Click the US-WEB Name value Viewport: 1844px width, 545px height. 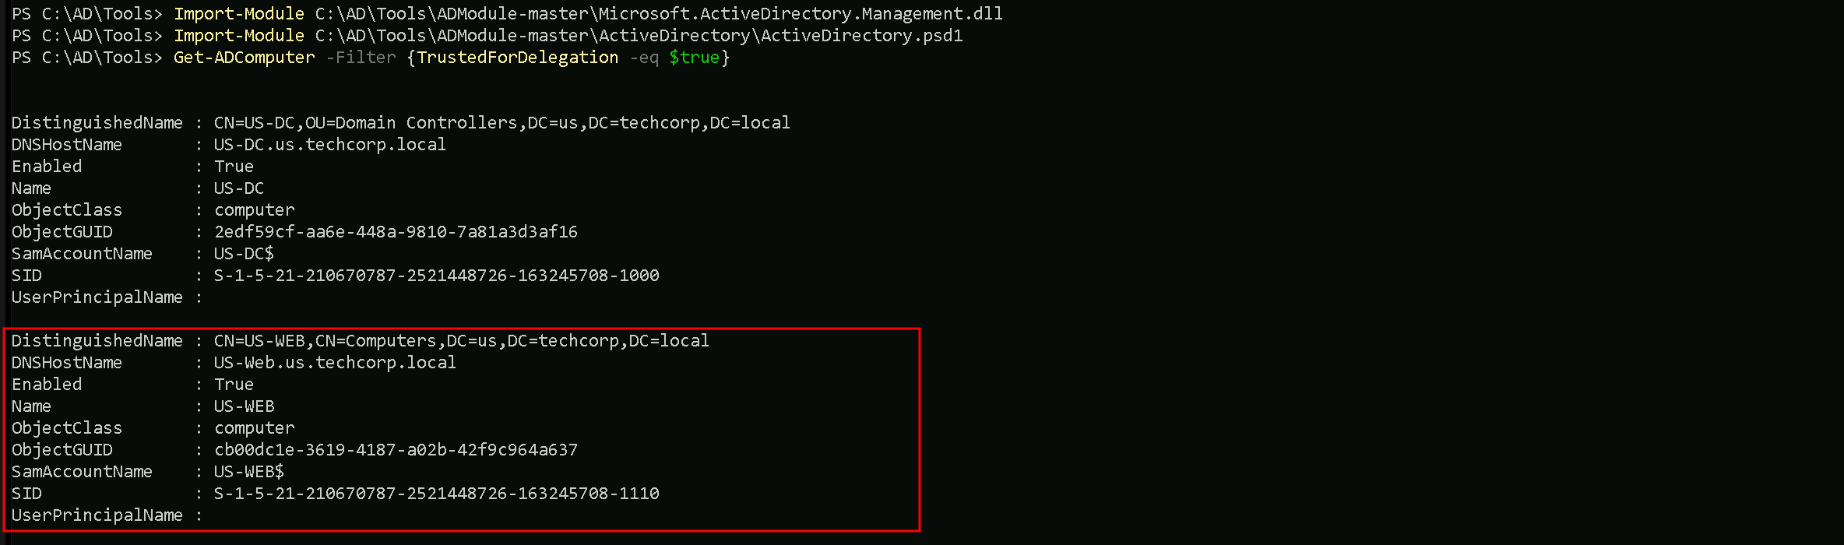click(244, 406)
